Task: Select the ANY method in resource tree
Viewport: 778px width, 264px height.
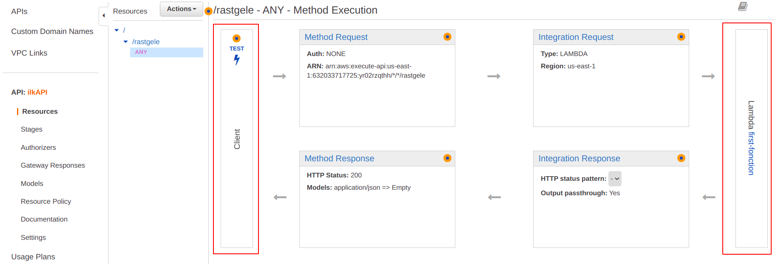Action: click(141, 52)
